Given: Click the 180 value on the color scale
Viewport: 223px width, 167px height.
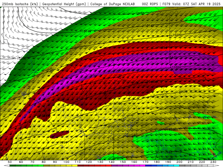Looking at the screenshot, I should point(157,162).
